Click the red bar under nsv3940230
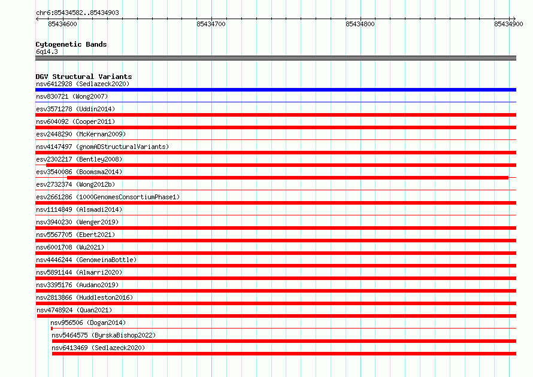This screenshot has height=377, width=533. click(x=275, y=228)
